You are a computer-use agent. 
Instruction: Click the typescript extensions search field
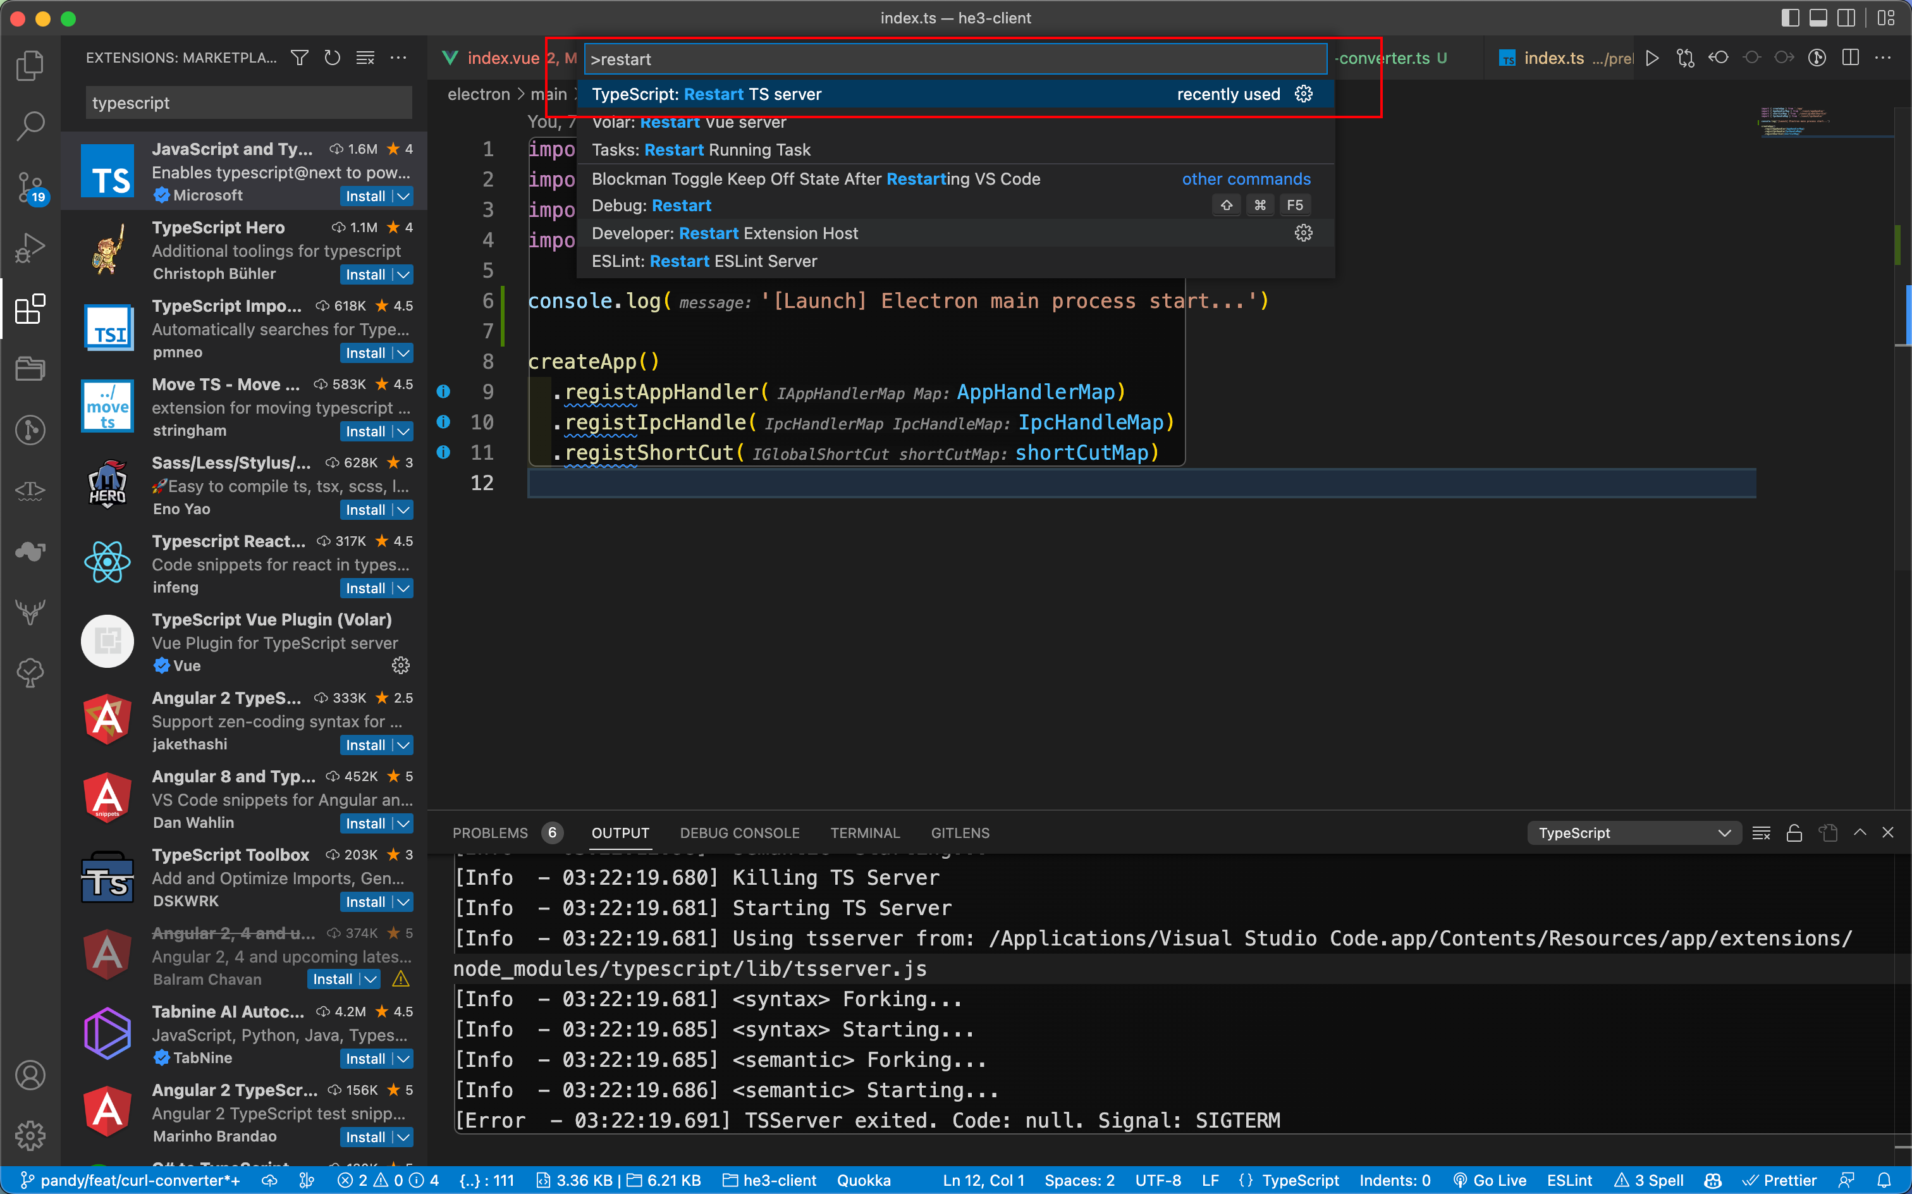pyautogui.click(x=248, y=102)
